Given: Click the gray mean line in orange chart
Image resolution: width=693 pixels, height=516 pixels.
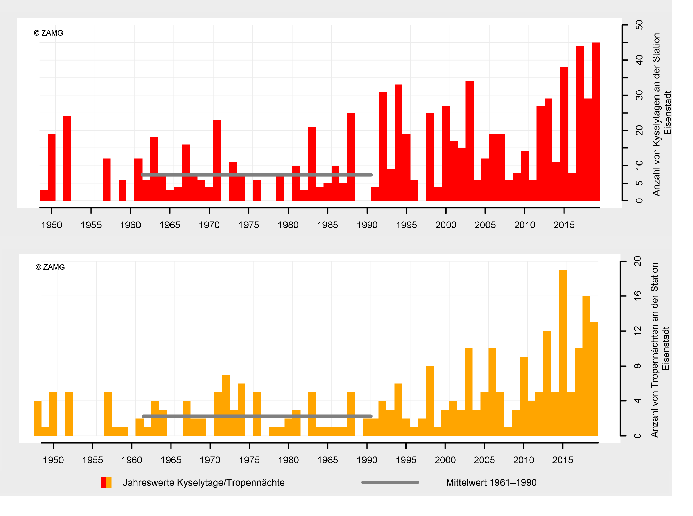Looking at the screenshot, I should pos(256,416).
